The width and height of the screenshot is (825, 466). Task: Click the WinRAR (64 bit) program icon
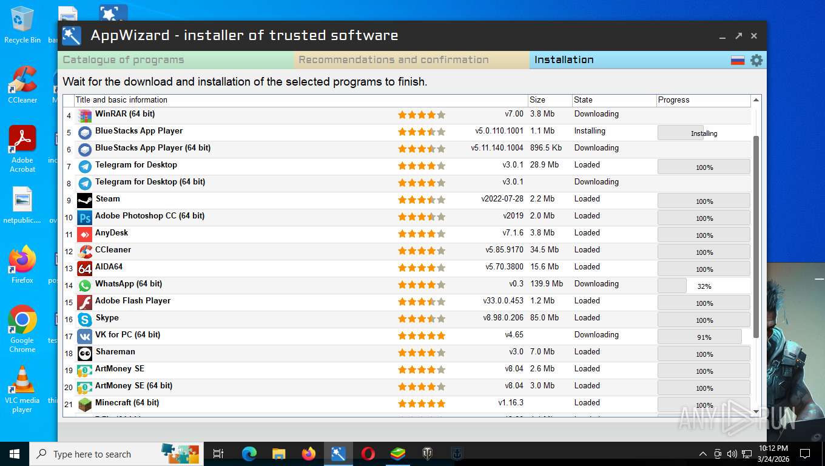(85, 115)
